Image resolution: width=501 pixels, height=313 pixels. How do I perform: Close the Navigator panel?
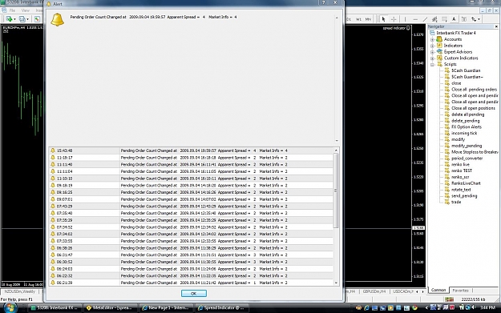point(496,26)
